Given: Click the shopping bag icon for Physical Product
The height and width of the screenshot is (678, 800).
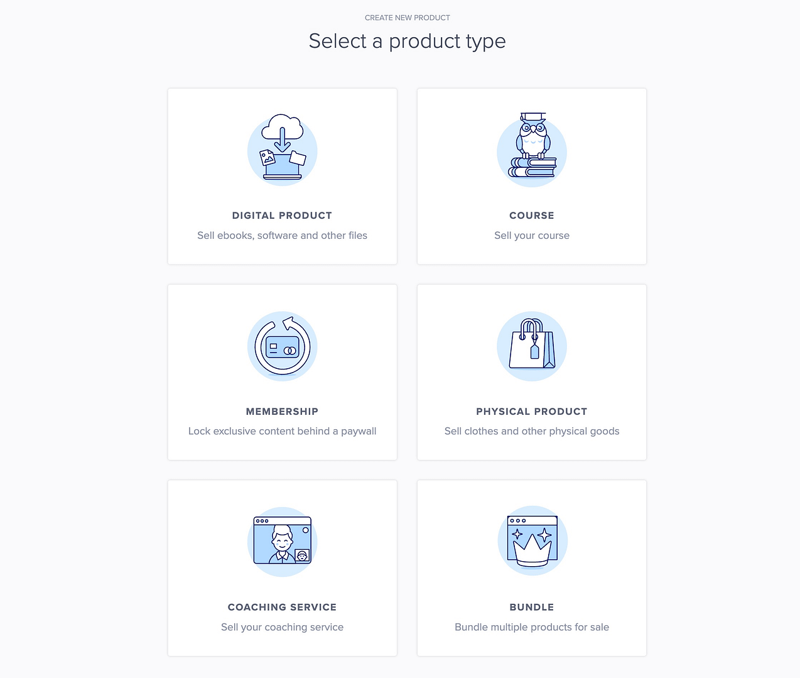Looking at the screenshot, I should tap(532, 346).
